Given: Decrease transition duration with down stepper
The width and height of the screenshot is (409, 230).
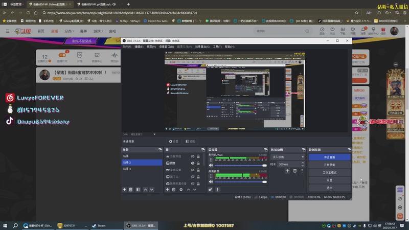Looking at the screenshot, I should click(x=303, y=166).
